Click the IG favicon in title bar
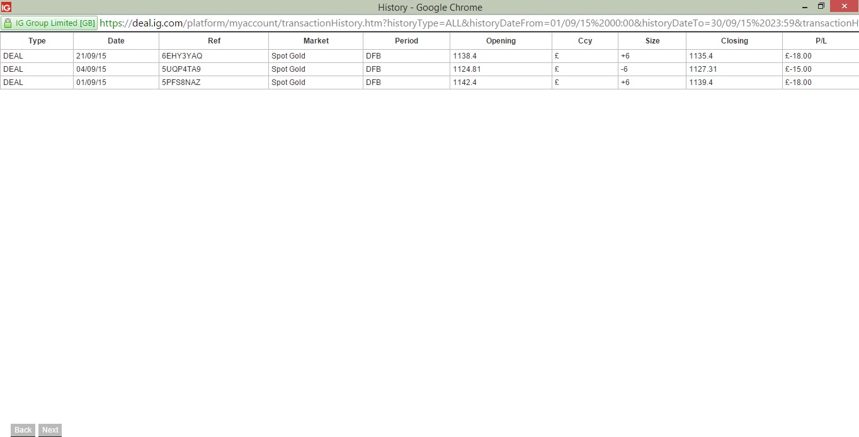The width and height of the screenshot is (859, 437). 6,8
